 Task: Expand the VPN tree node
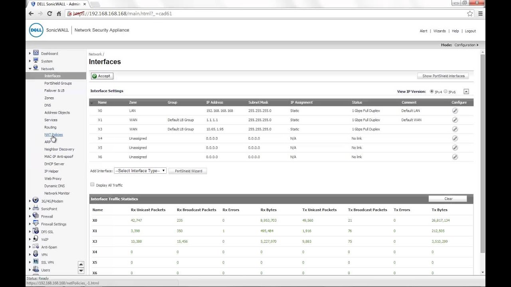(x=30, y=255)
